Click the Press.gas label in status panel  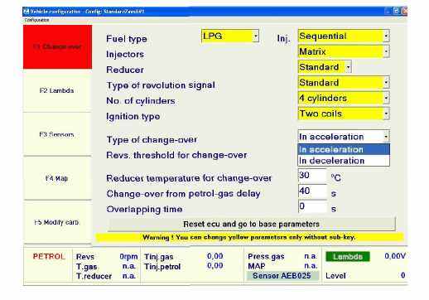click(266, 257)
